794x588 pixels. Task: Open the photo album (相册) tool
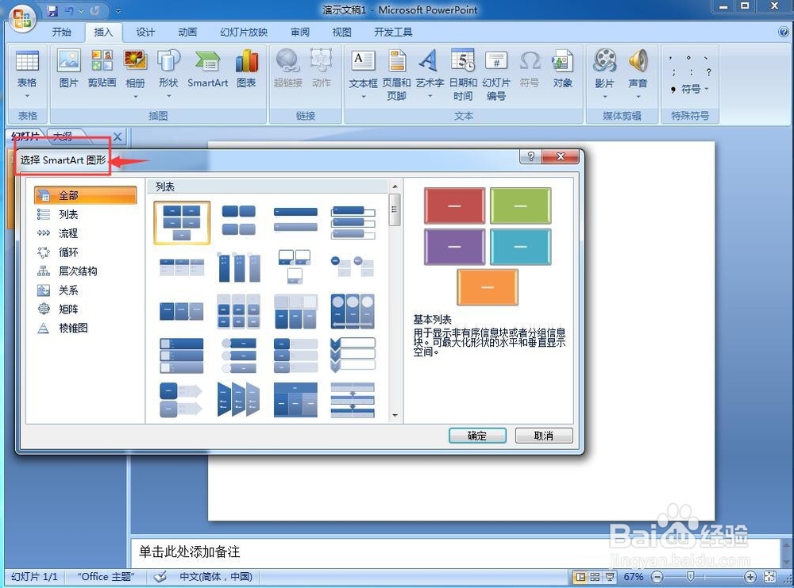coord(135,73)
